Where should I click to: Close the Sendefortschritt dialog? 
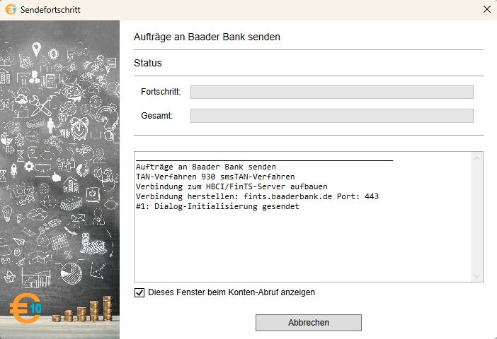click(x=487, y=9)
